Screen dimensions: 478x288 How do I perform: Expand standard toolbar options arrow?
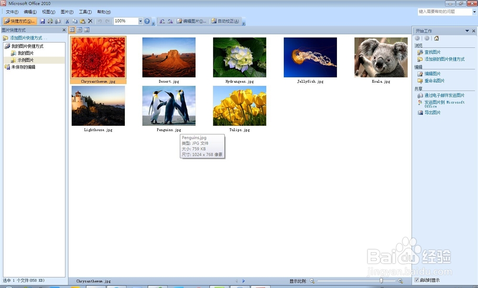pyautogui.click(x=153, y=22)
